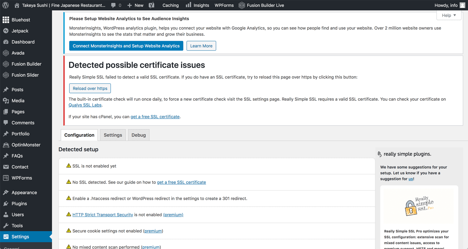This screenshot has width=468, height=249.
Task: Click the Reload over https button
Action: (x=90, y=88)
